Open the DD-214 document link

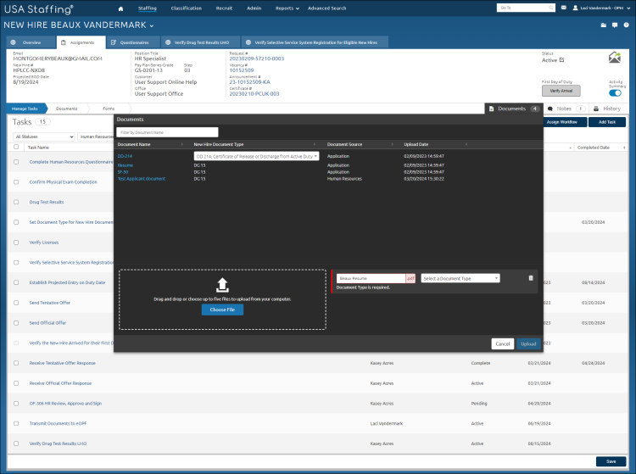coord(125,156)
